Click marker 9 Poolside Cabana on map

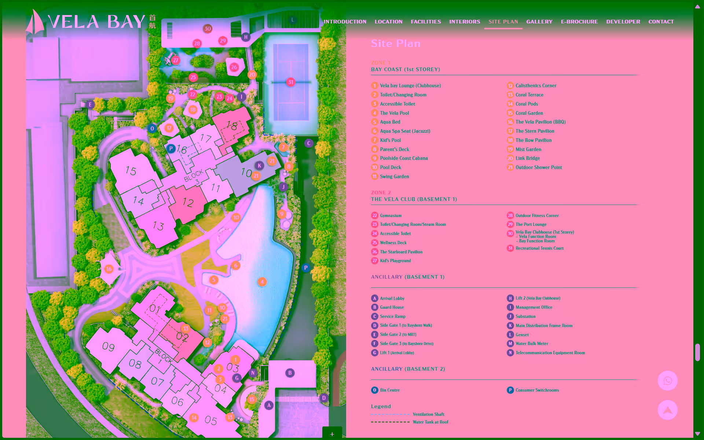(x=282, y=214)
